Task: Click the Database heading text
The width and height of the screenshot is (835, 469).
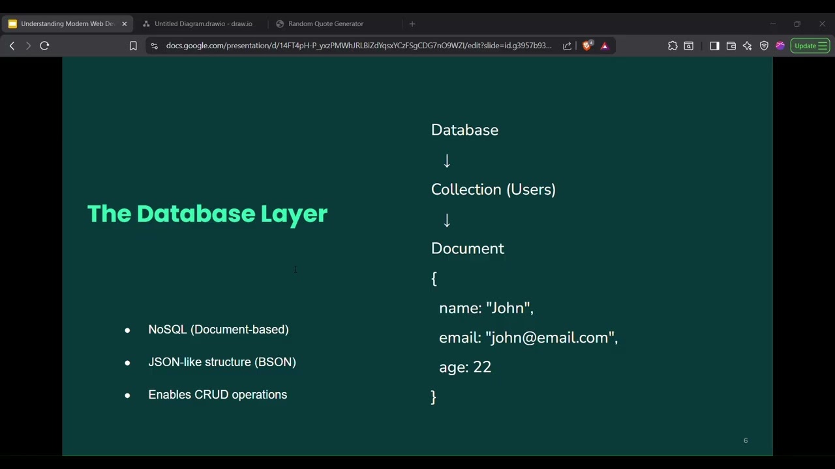Action: pos(464,130)
